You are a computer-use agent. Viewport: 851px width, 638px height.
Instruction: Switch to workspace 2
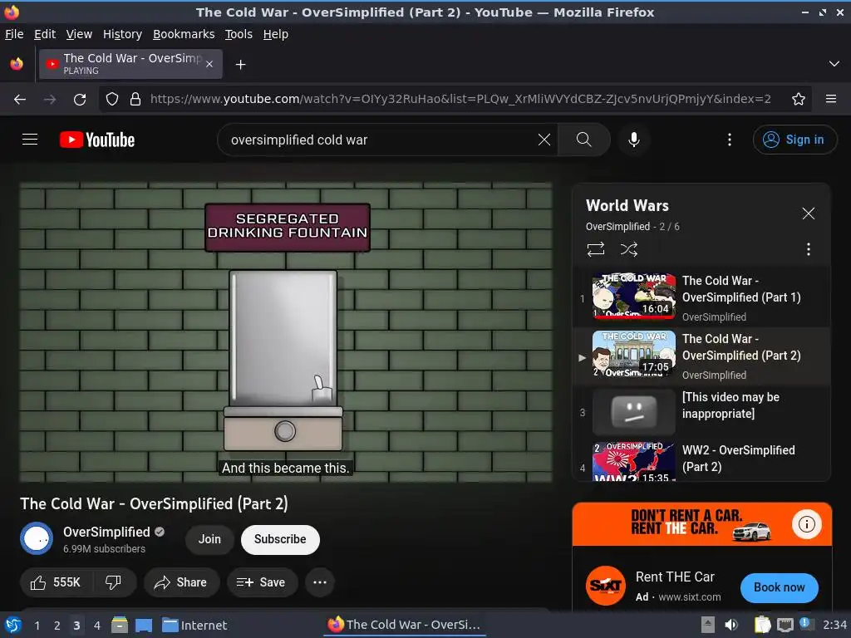57,626
